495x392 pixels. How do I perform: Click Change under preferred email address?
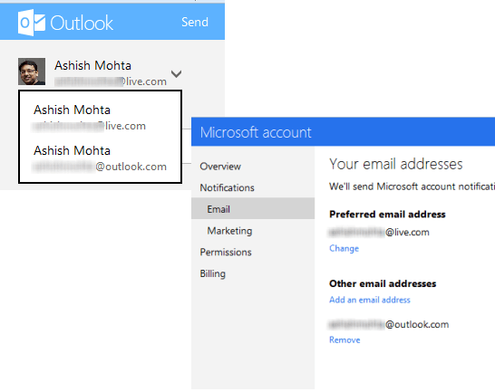pyautogui.click(x=345, y=249)
